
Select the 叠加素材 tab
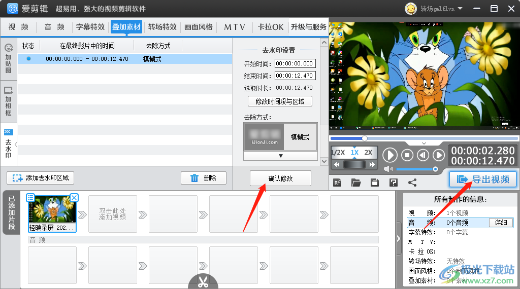pos(126,27)
